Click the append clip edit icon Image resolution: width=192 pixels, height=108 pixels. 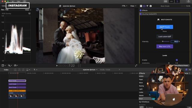point(23,70)
